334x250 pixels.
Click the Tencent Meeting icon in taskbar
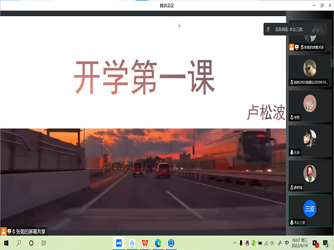119,243
